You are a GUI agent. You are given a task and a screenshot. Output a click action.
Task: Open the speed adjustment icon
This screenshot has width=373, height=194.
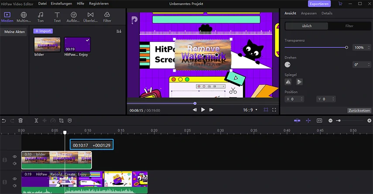tap(53, 121)
